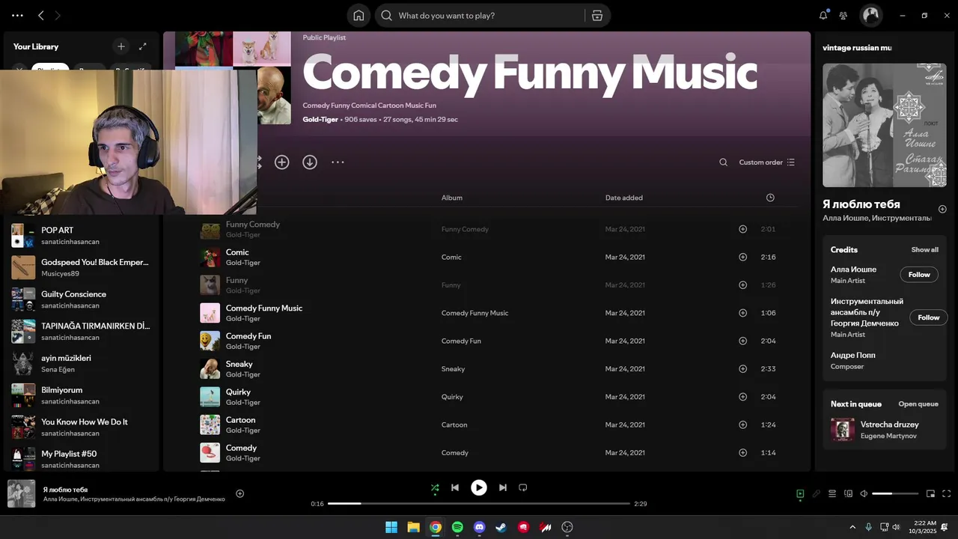Follow Алла Иошпе
Screen dimensions: 958x539
click(x=919, y=275)
